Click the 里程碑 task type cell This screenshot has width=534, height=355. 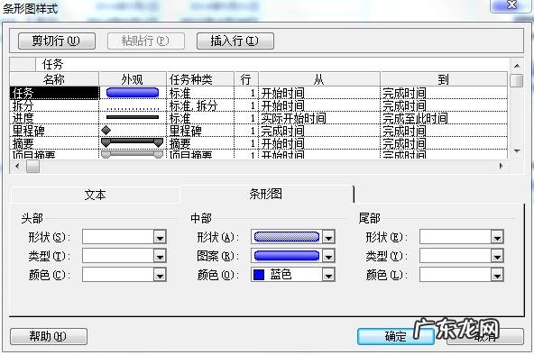[200, 131]
